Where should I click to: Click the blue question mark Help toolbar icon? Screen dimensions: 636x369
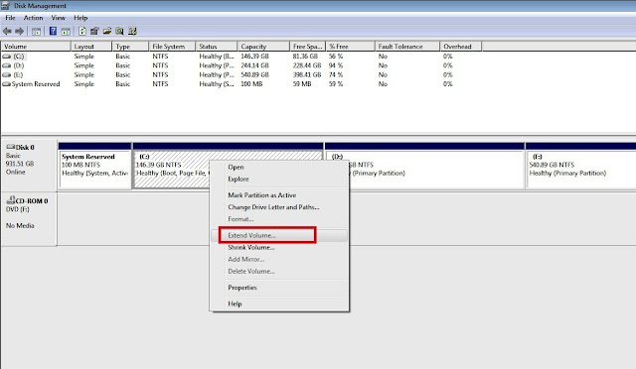tap(53, 31)
